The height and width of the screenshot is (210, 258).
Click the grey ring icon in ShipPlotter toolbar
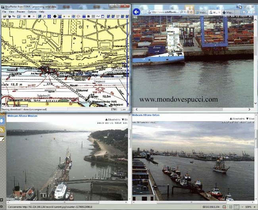click(x=78, y=16)
